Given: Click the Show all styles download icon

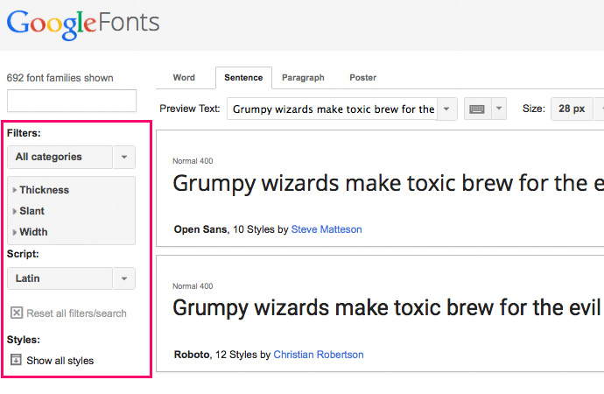Looking at the screenshot, I should click(x=16, y=360).
